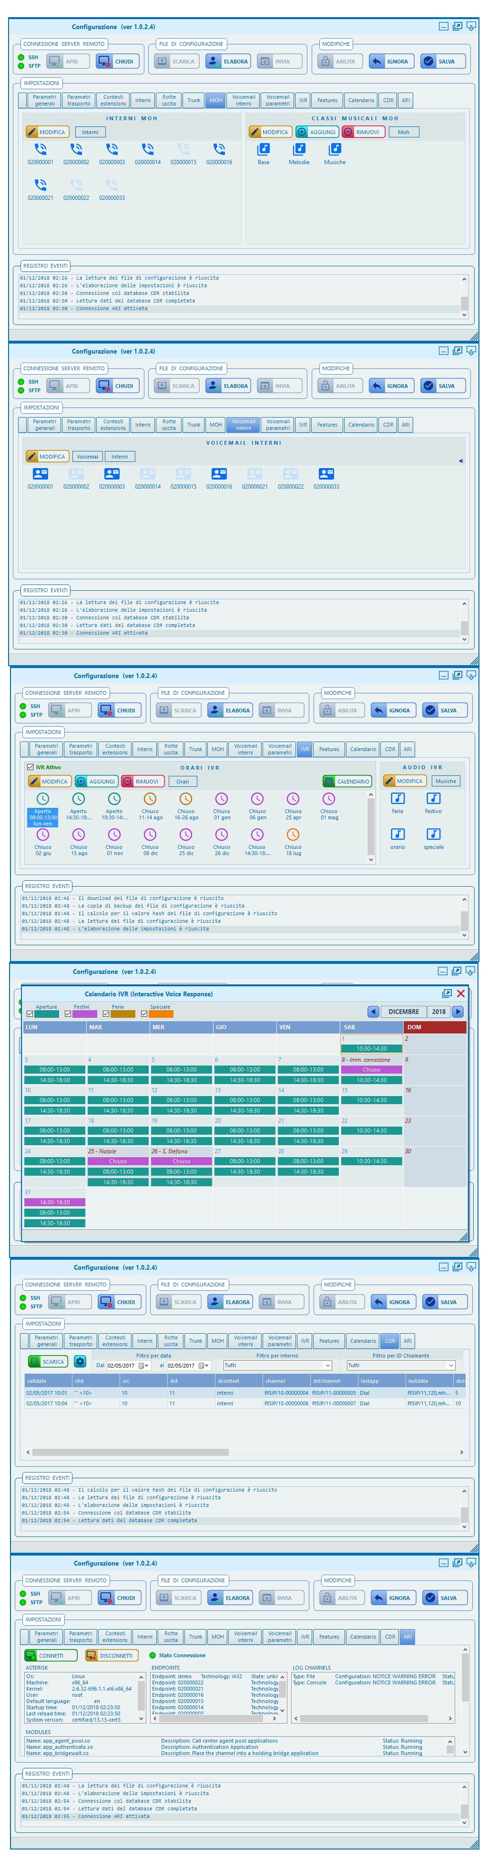Screen dimensions: 488x1860
Task: Toggle Speciale checkbox in IVR calendar
Action: pyautogui.click(x=144, y=1014)
